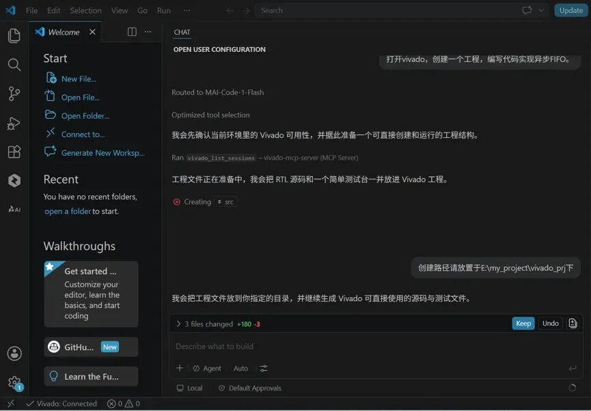The image size is (591, 411).
Task: Expand the overflow menu ellipsis in menu bar
Action: 187,10
